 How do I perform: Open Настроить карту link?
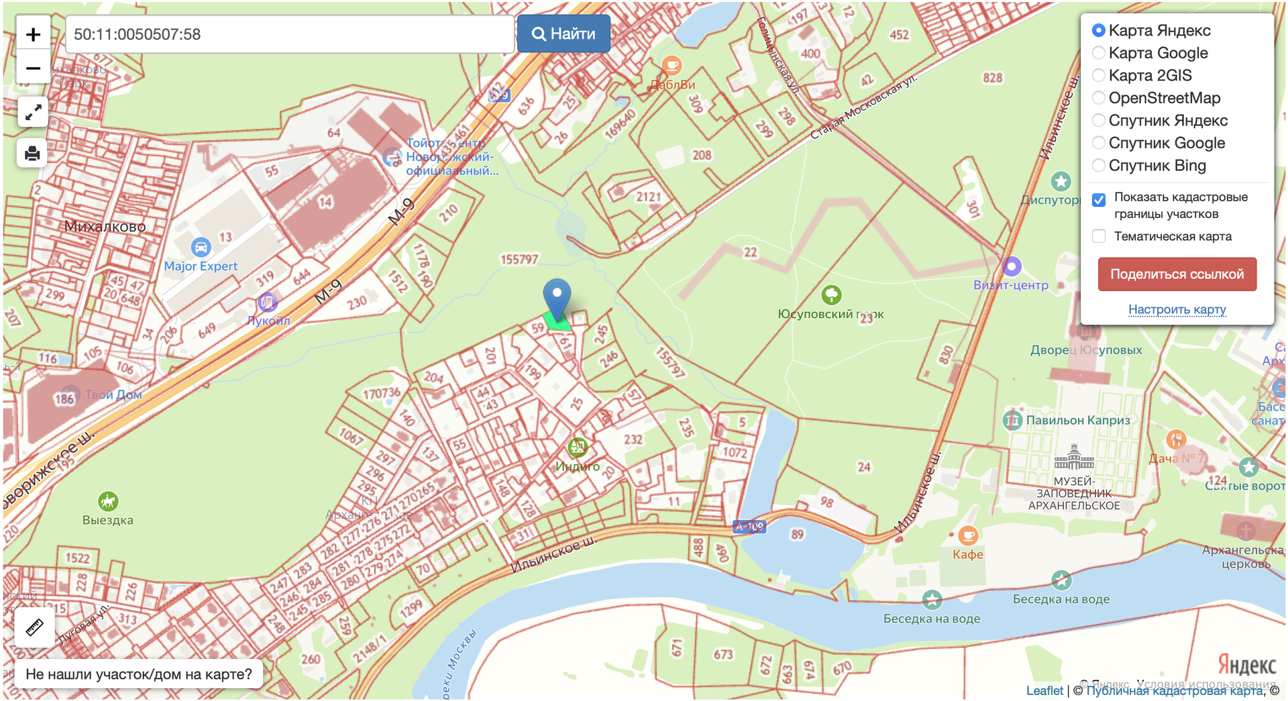point(1177,309)
